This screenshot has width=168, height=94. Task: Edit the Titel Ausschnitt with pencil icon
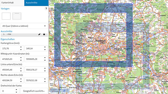(39, 34)
